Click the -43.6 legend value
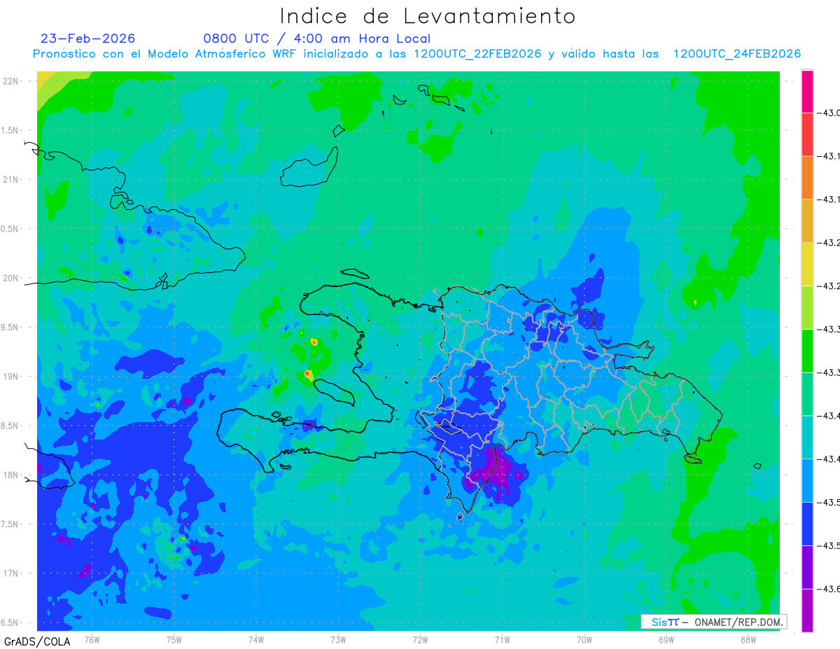Viewport: 840px width, 649px height. [x=829, y=589]
